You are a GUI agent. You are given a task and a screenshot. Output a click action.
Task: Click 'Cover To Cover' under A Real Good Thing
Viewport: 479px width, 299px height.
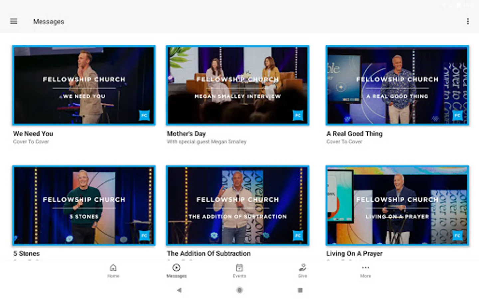(344, 142)
